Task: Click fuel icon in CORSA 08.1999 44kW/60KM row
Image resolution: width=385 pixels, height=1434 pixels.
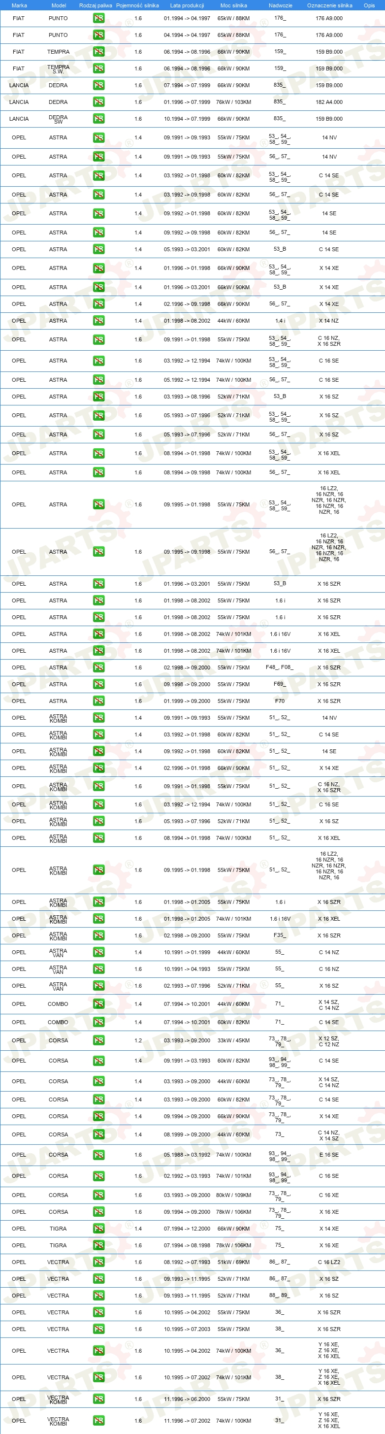Action: (98, 1134)
